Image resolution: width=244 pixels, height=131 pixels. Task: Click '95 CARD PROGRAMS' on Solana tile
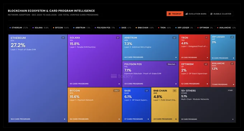(79, 84)
